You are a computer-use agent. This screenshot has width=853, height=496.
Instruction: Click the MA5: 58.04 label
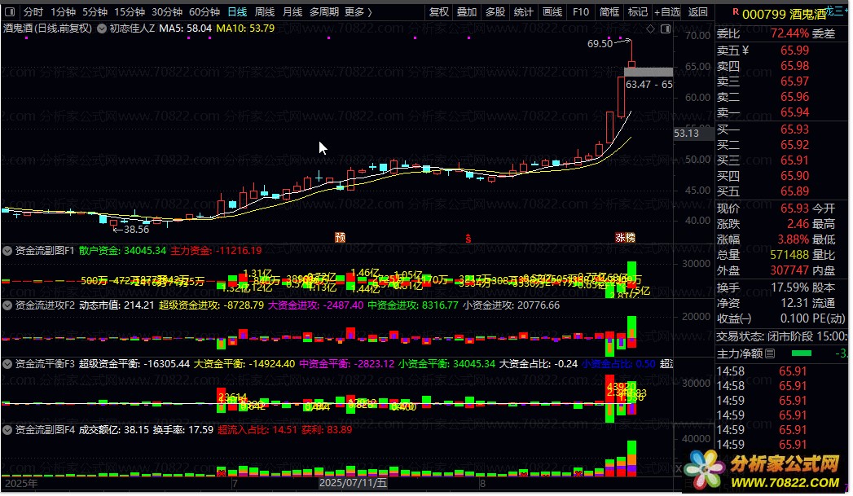pyautogui.click(x=185, y=29)
